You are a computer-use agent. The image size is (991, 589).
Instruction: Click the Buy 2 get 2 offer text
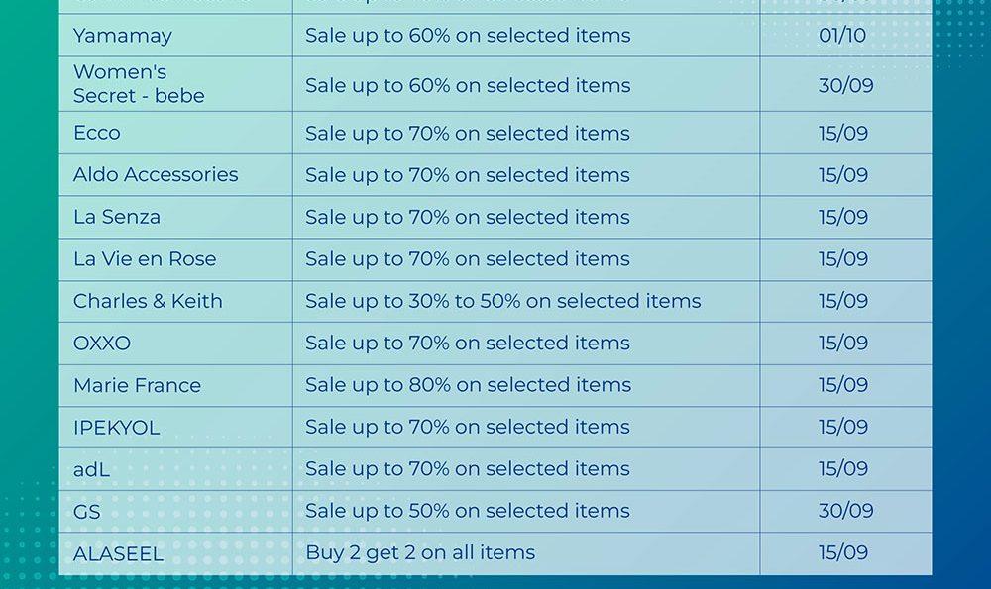click(x=420, y=553)
